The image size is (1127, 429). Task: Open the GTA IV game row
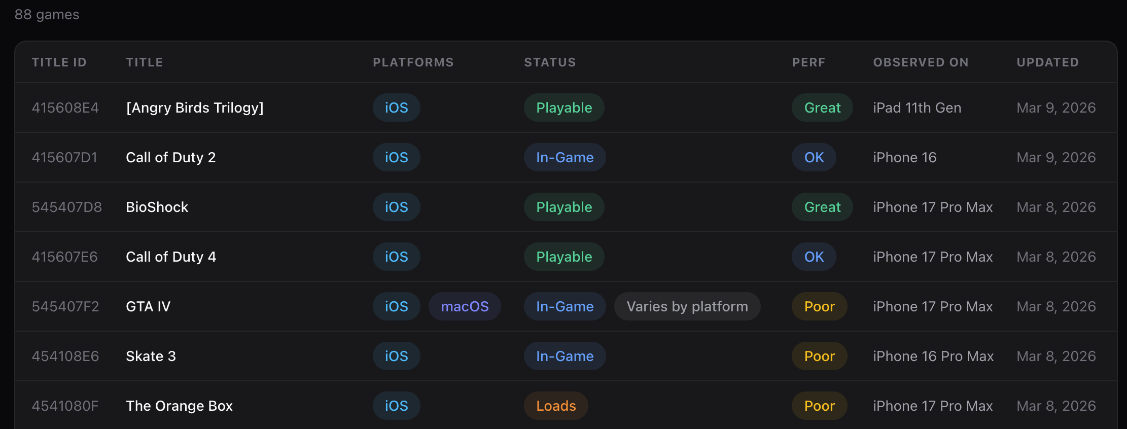pos(148,306)
